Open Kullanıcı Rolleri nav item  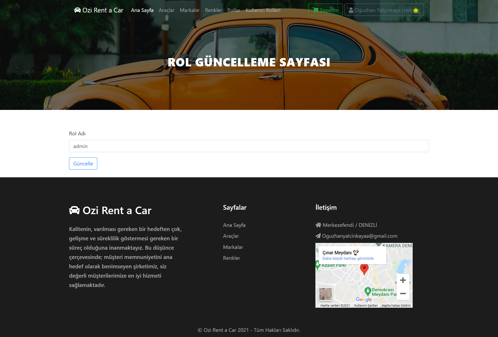point(263,10)
